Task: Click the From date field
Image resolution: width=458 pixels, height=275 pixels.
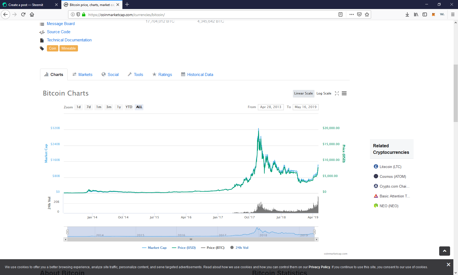Action: (x=271, y=107)
